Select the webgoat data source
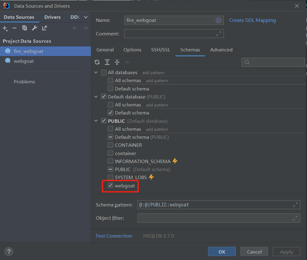Viewport: 307px width, 260px height. coord(45,61)
